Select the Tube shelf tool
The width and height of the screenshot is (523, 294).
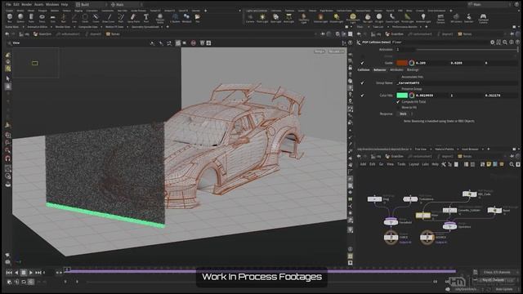pos(31,18)
